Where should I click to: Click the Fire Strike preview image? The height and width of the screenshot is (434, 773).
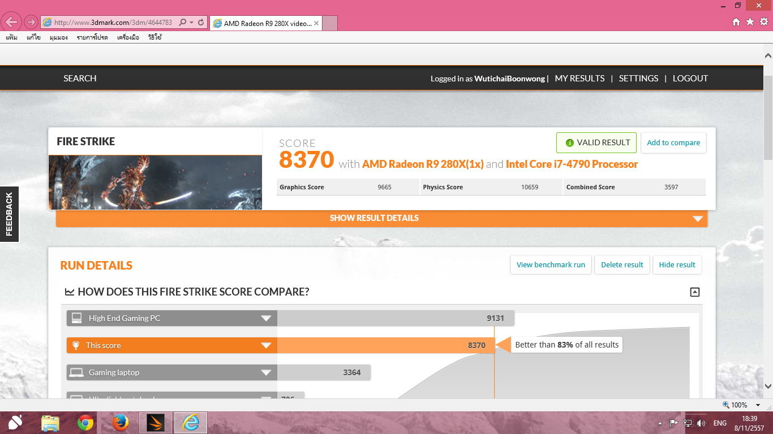coord(155,183)
